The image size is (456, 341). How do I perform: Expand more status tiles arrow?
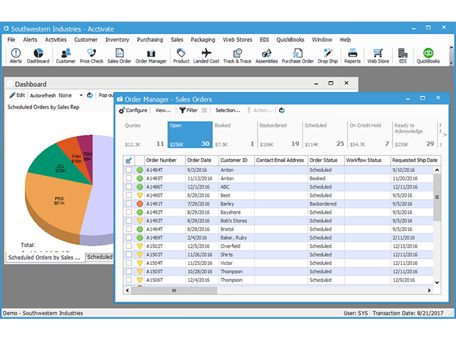(x=445, y=134)
